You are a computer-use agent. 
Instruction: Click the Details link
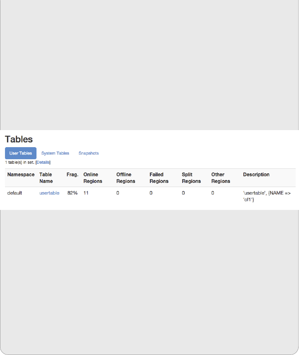43,163
